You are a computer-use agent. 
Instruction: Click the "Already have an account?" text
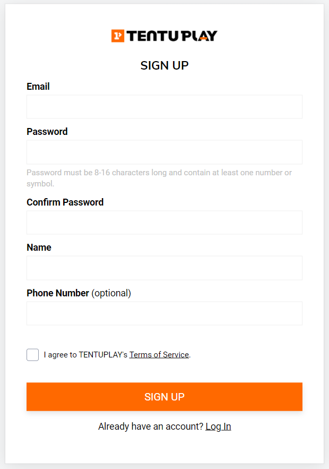pyautogui.click(x=151, y=426)
